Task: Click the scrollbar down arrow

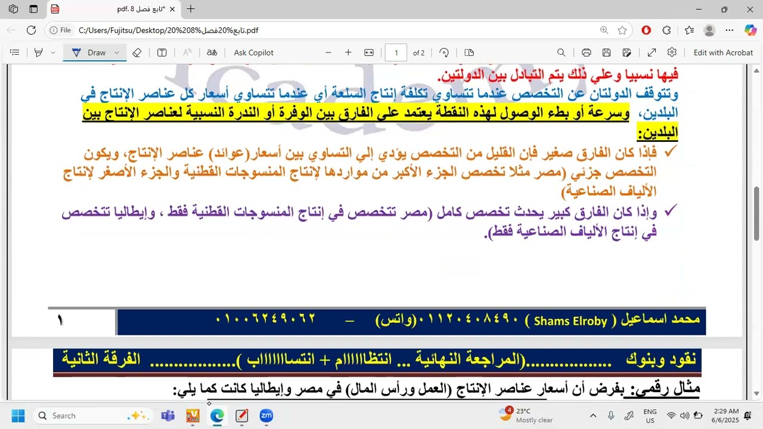Action: (757, 394)
